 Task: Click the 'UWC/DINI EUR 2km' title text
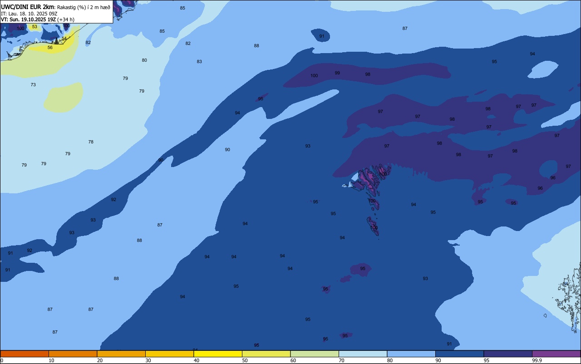pos(27,7)
